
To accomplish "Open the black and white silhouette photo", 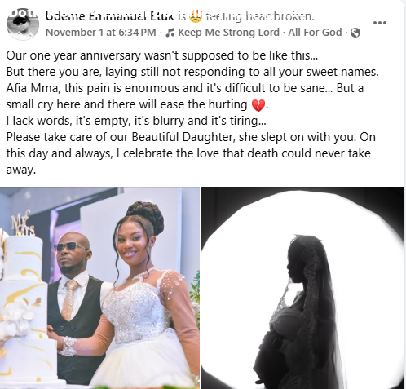I will pyautogui.click(x=302, y=288).
